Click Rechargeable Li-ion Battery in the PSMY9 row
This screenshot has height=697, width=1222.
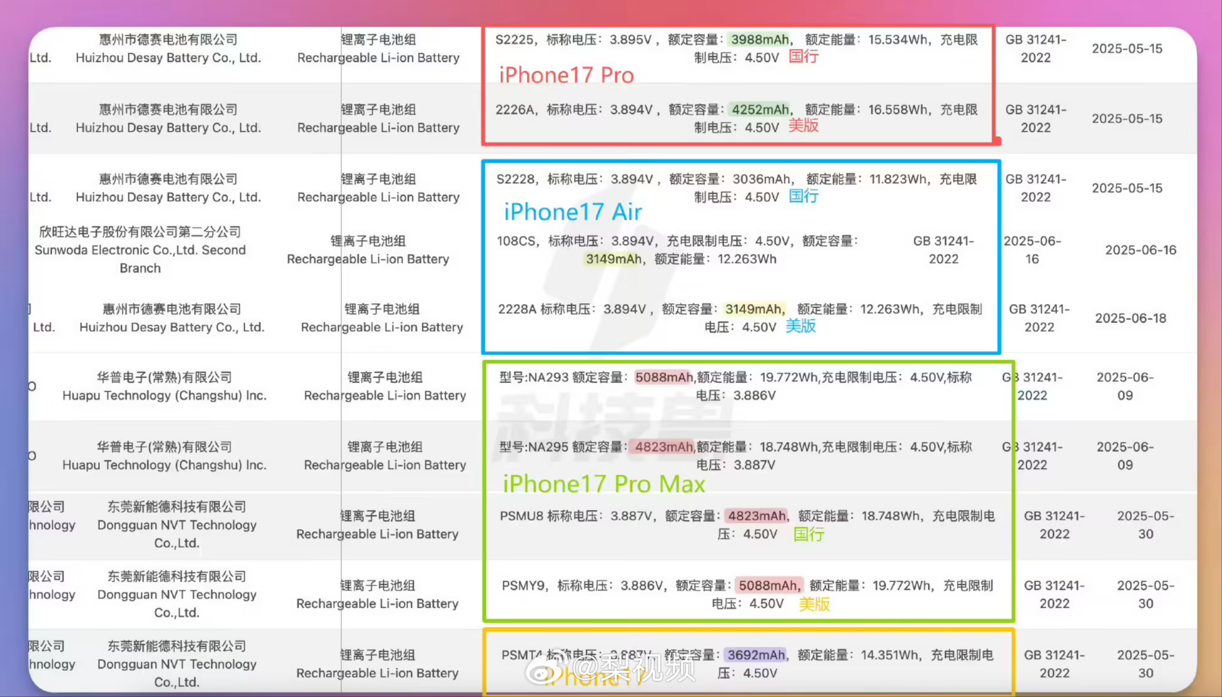point(377,604)
